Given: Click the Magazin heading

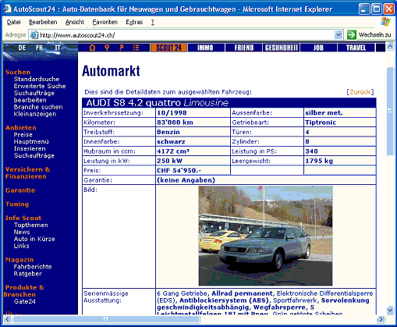Looking at the screenshot, I should tap(19, 260).
